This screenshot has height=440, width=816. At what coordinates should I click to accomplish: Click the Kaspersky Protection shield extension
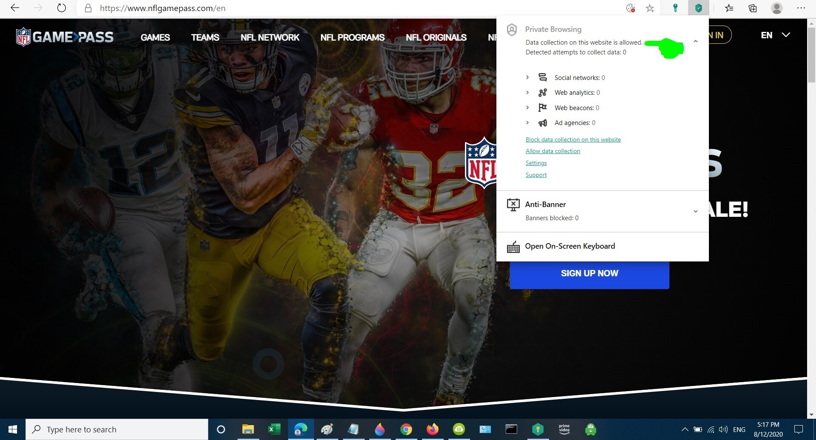coord(698,8)
